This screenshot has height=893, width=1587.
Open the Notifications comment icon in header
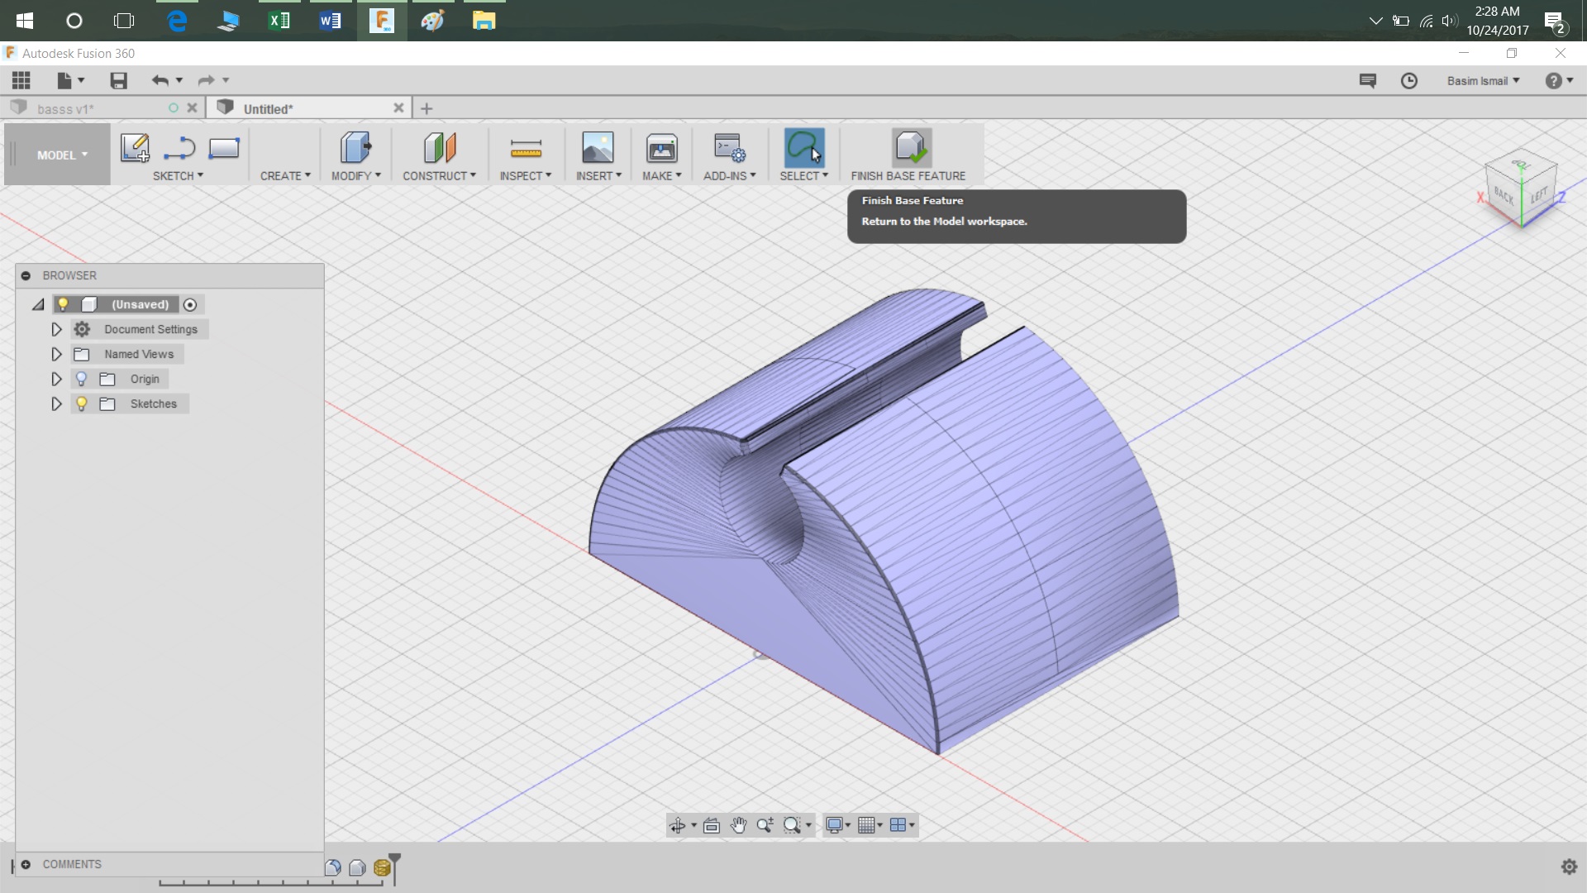[x=1368, y=80]
